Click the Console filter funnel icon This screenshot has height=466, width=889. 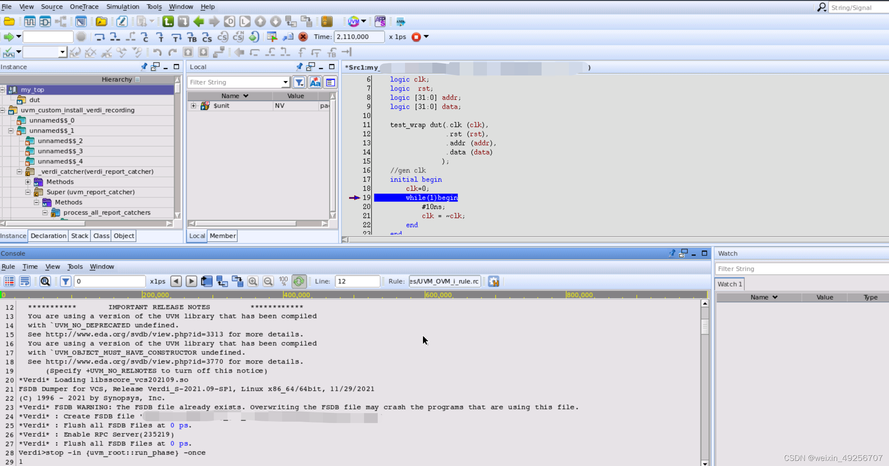(x=65, y=281)
